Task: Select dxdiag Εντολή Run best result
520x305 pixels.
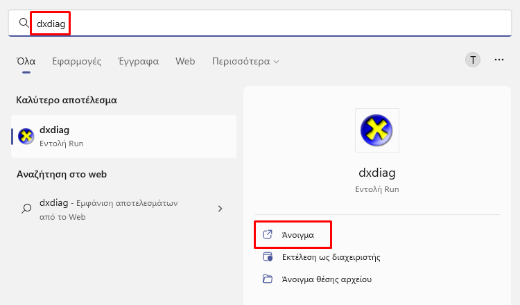Action: pos(123,137)
